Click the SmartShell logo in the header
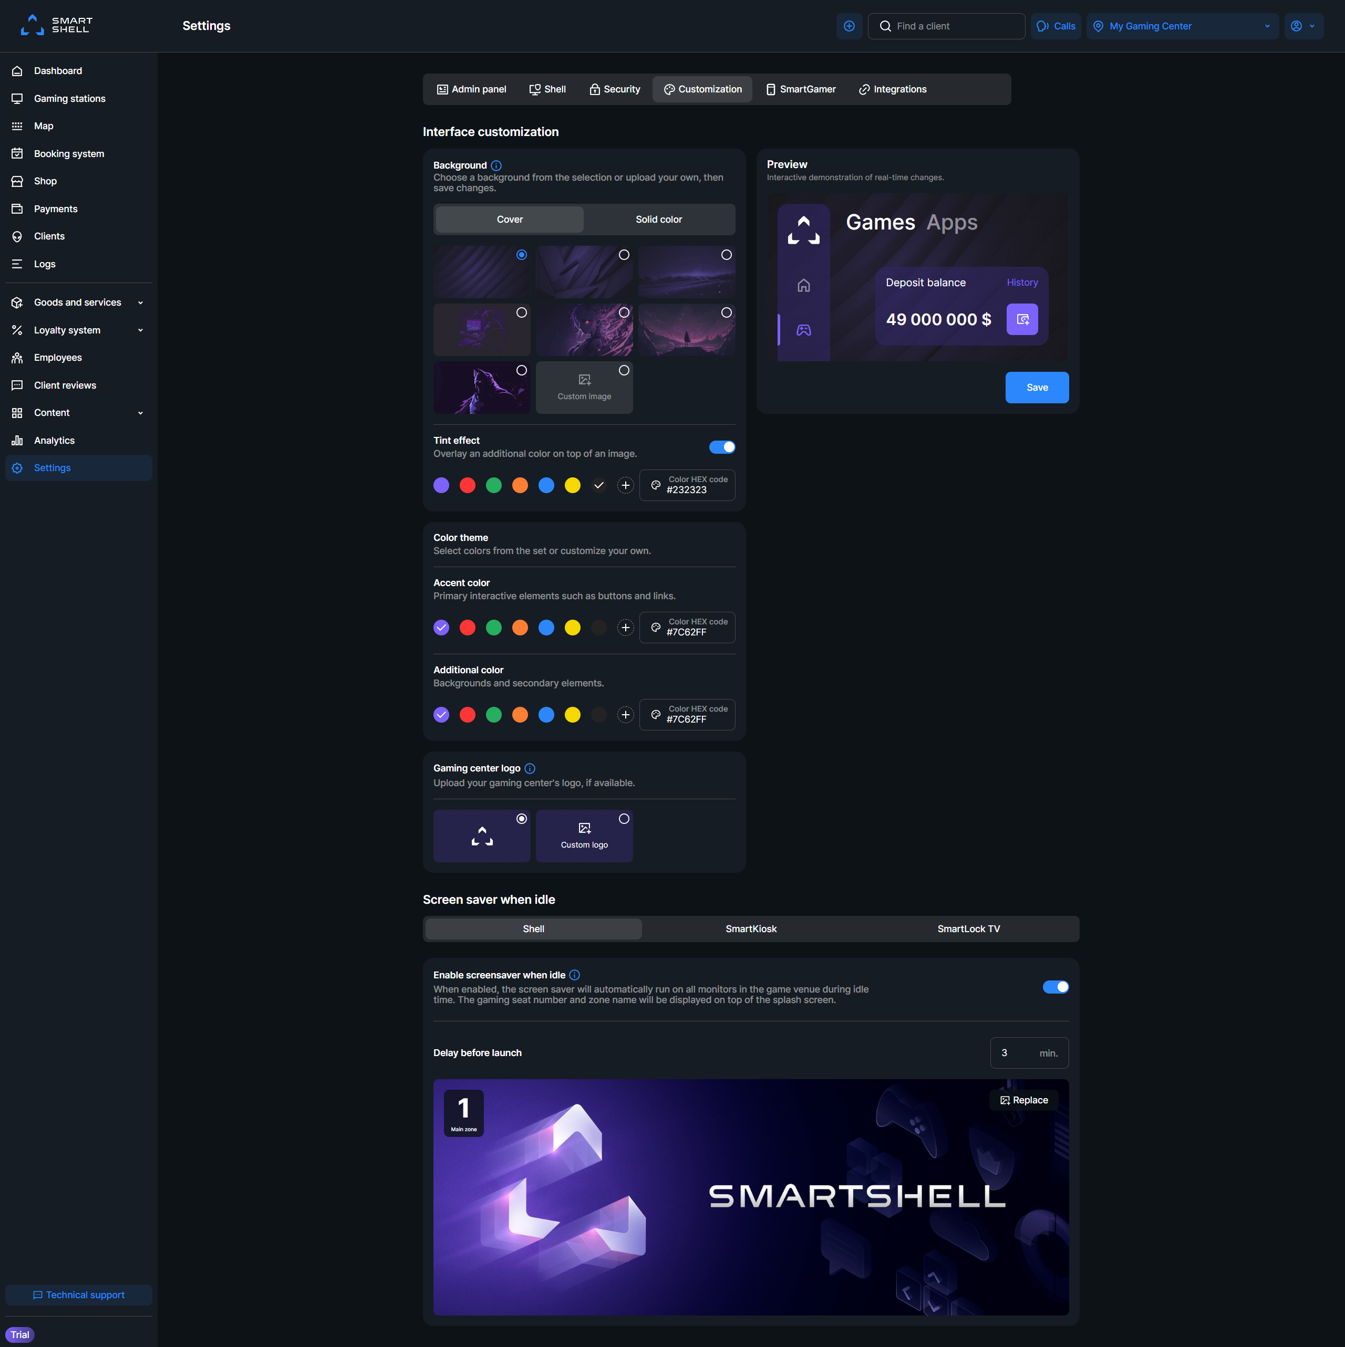1345x1347 pixels. [57, 25]
